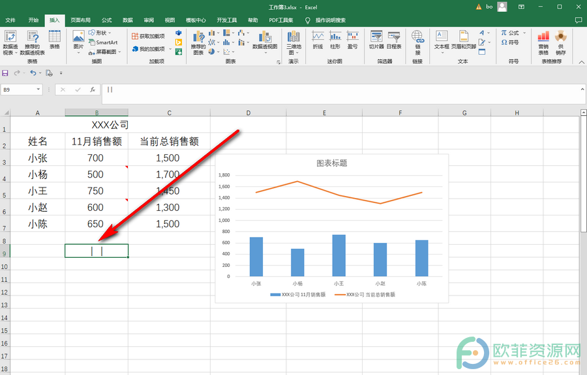Select cell containing 小张

pos(37,158)
